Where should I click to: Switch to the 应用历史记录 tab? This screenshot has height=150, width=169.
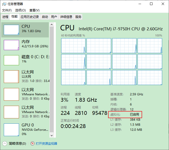30,17
